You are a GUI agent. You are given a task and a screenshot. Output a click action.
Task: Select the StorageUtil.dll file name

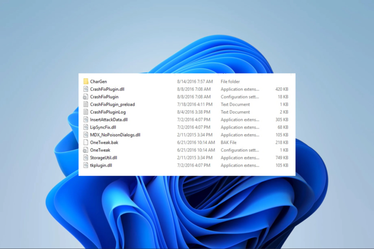click(x=103, y=158)
